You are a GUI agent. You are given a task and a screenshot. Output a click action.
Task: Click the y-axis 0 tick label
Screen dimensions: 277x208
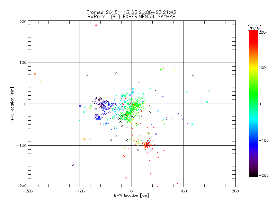[x=25, y=104]
